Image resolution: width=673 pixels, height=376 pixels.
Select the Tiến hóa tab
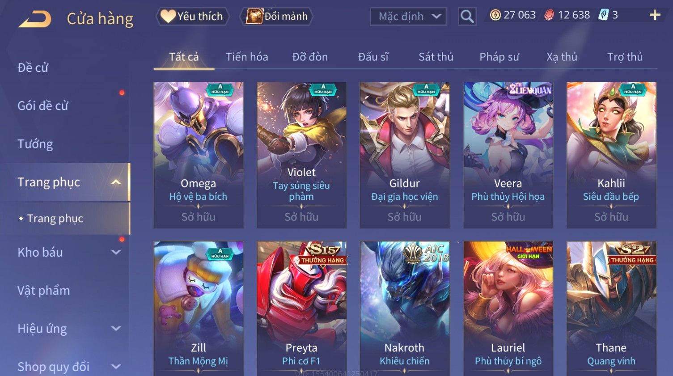247,57
